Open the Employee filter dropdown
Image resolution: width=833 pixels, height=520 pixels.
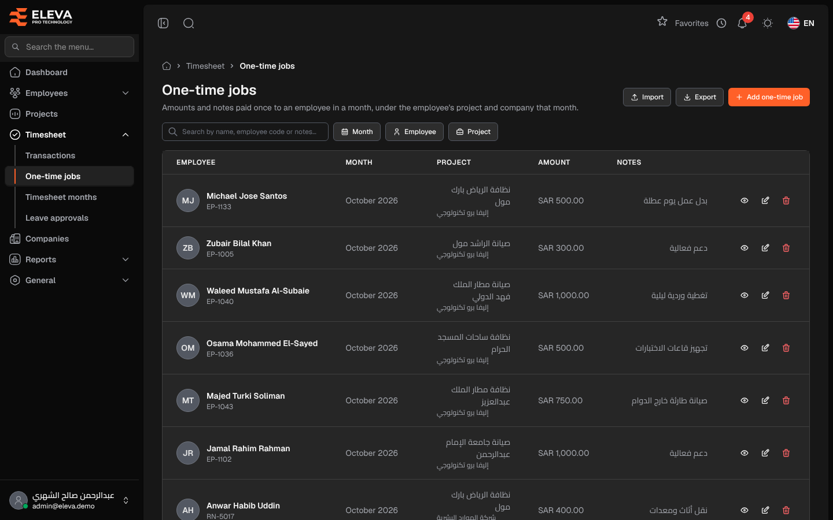coord(414,132)
